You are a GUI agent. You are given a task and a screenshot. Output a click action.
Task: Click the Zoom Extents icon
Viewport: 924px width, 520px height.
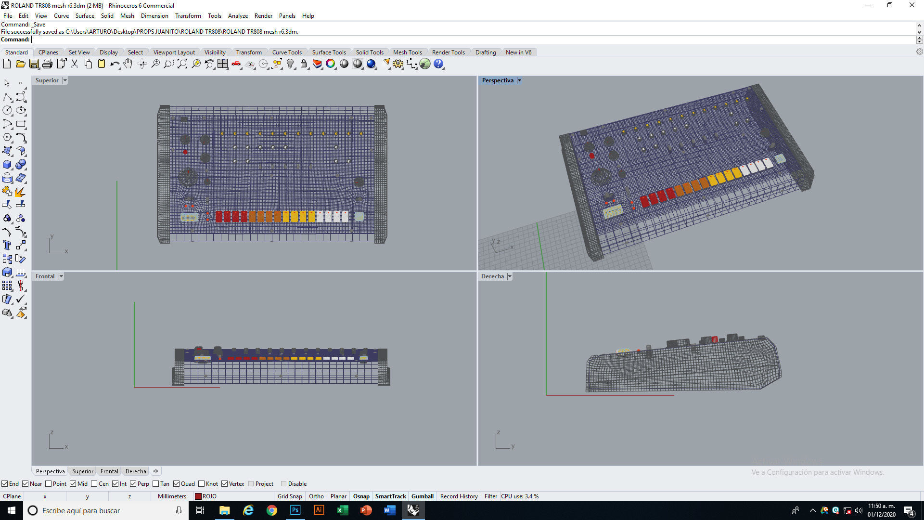pos(182,64)
